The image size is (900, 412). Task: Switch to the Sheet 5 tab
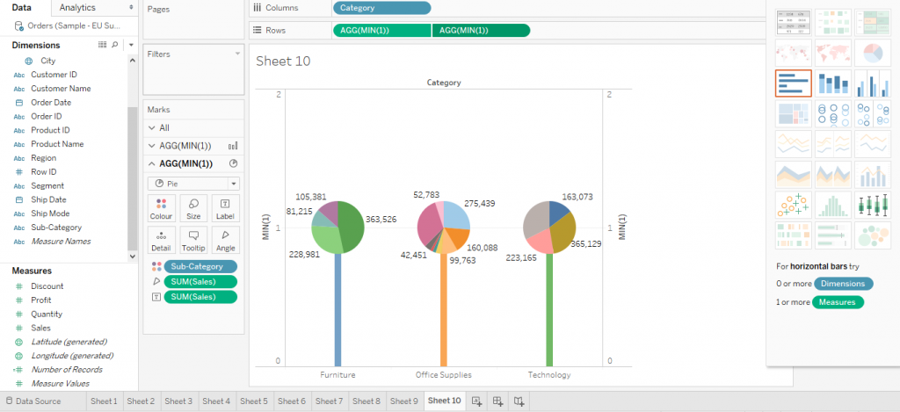(254, 401)
